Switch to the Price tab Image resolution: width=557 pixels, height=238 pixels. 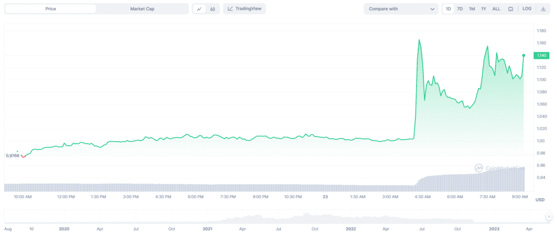[51, 9]
